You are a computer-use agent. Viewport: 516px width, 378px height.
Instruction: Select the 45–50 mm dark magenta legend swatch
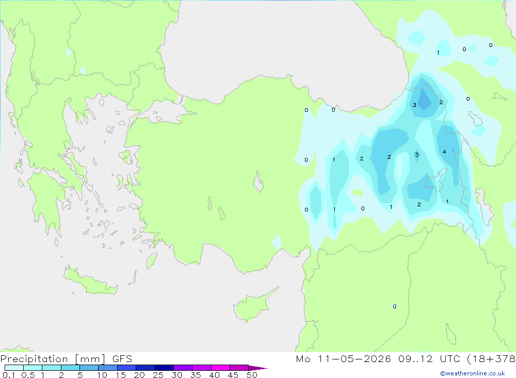click(x=239, y=368)
